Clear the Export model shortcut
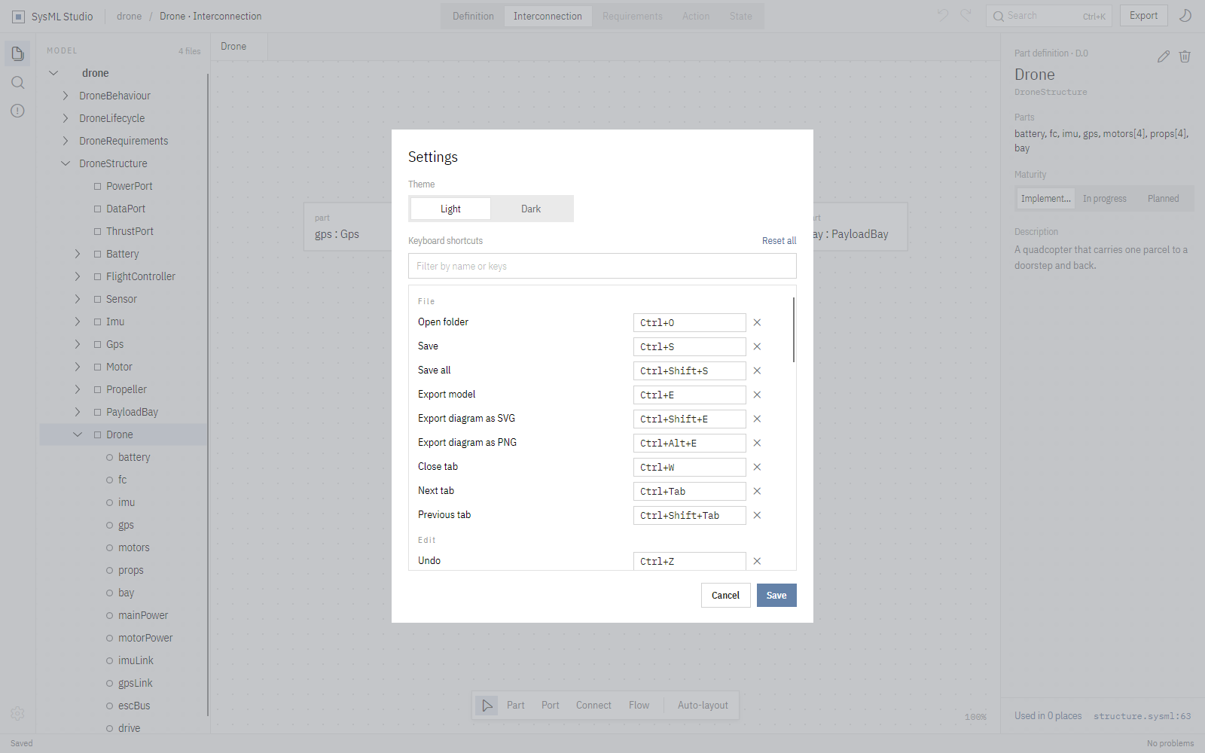 tap(757, 395)
